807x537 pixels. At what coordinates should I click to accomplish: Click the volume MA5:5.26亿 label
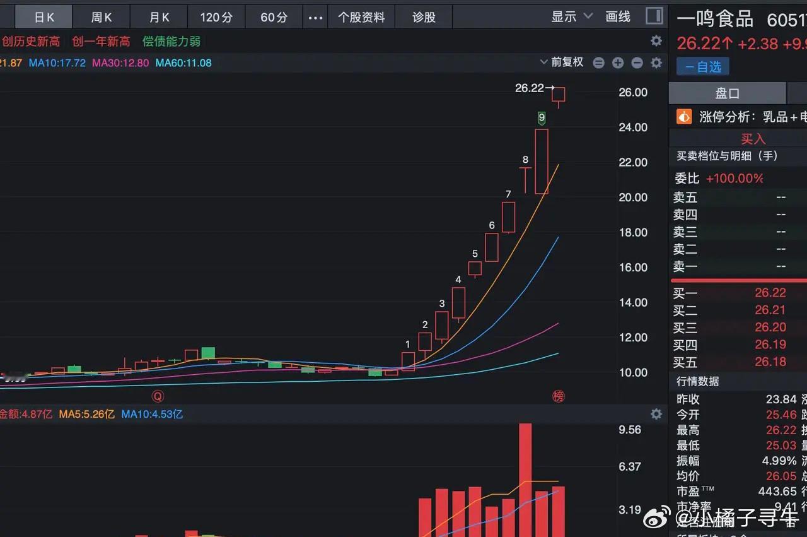[x=87, y=415]
